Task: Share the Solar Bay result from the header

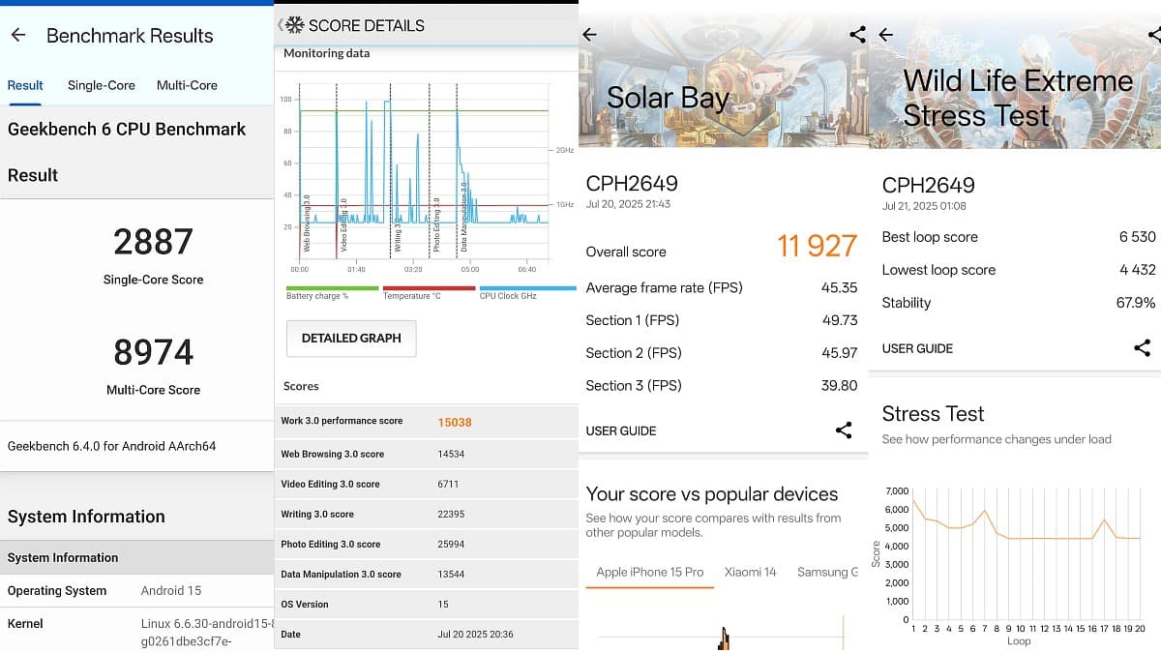Action: click(857, 35)
